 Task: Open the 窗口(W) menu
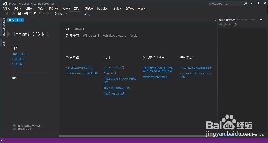pos(130,9)
